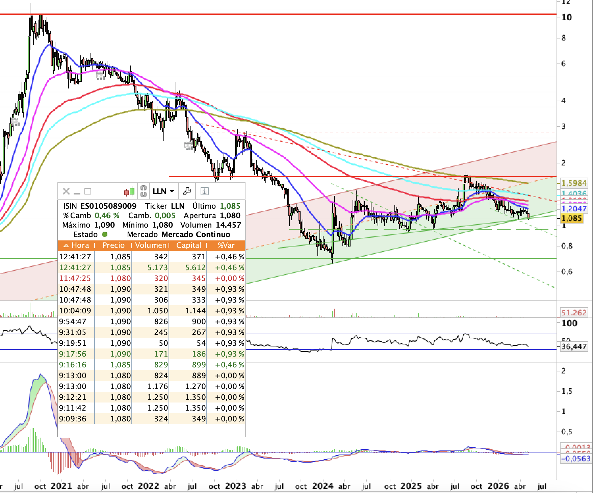Sort by the Hora column header
593x493 pixels.
76,245
